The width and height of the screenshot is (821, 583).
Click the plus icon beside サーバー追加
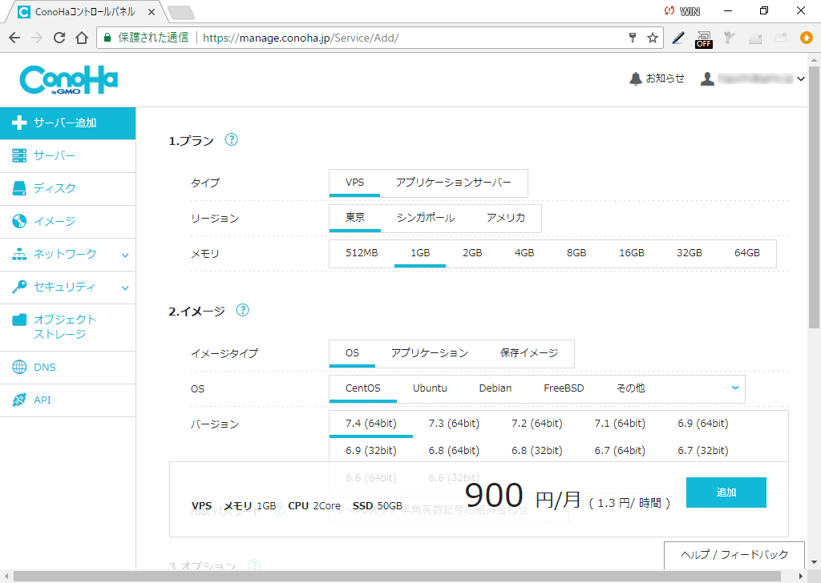click(x=19, y=123)
